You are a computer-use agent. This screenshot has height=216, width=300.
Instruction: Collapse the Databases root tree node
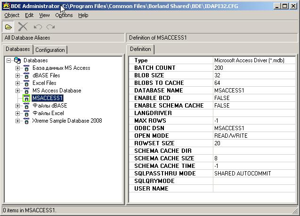9,60
